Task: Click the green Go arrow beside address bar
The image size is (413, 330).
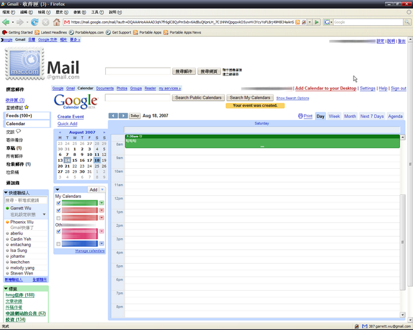Action: tap(317, 22)
